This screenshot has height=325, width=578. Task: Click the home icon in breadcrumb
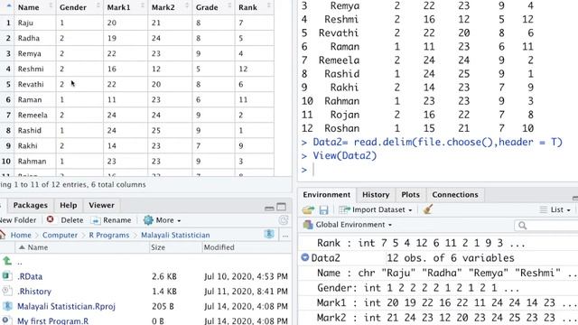coord(2,235)
